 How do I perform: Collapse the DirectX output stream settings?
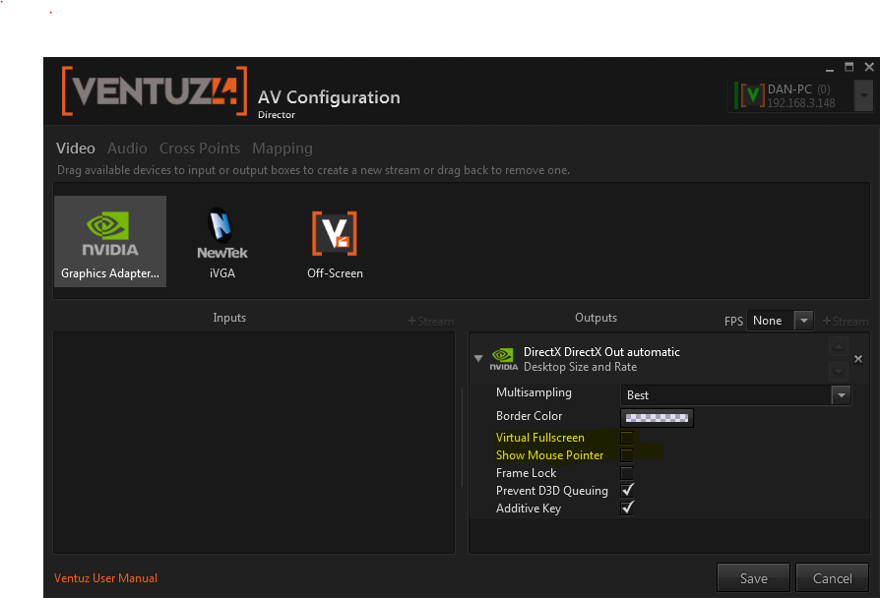478,359
